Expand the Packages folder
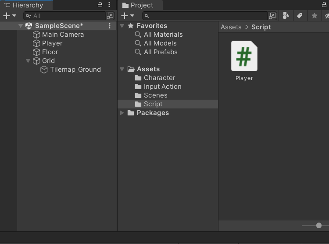Screen dimensions: 329x244 [x=122, y=113]
